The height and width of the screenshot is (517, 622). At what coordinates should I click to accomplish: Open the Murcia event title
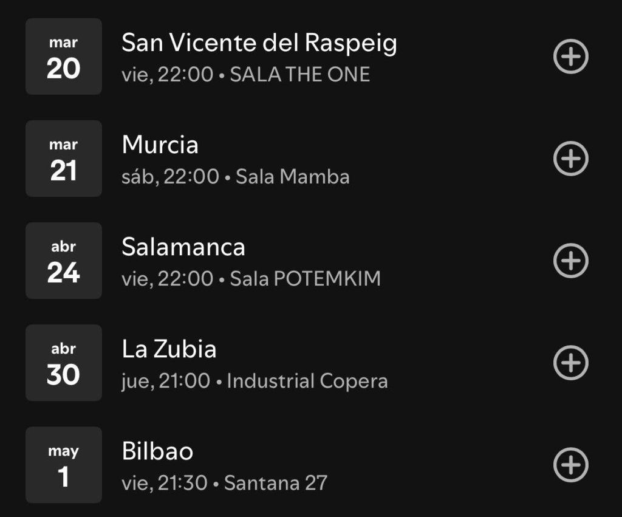(160, 145)
